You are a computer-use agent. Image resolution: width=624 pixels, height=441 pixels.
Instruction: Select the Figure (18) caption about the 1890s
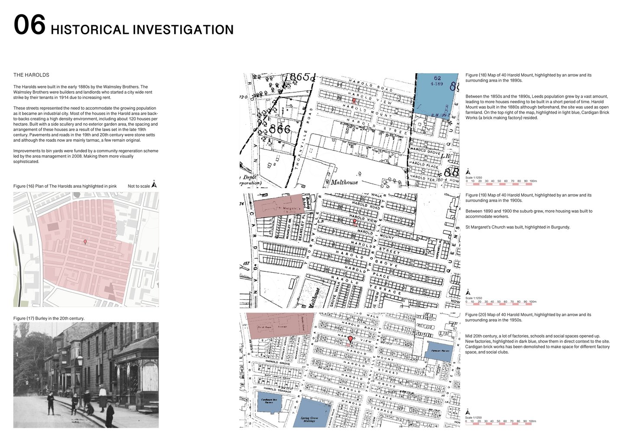[529, 78]
